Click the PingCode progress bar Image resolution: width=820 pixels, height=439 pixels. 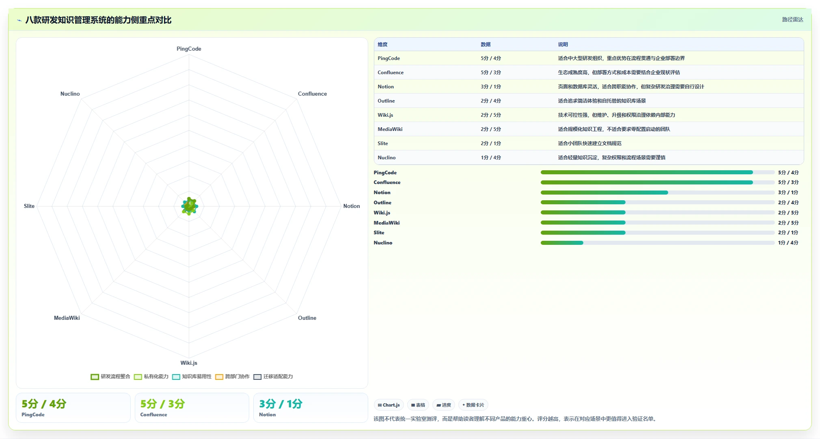[658, 173]
